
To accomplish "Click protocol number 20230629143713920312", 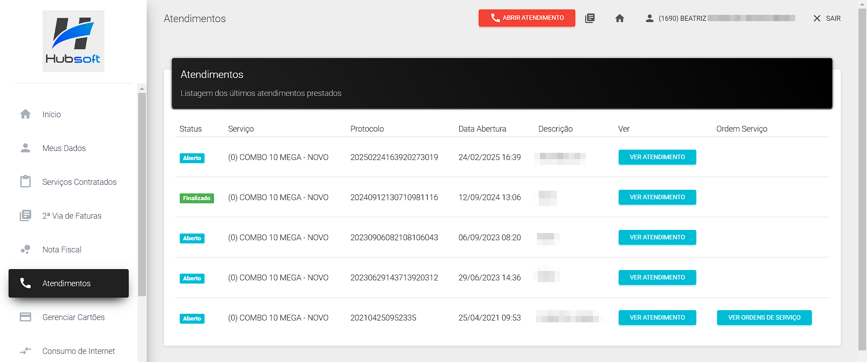I will click(x=394, y=278).
